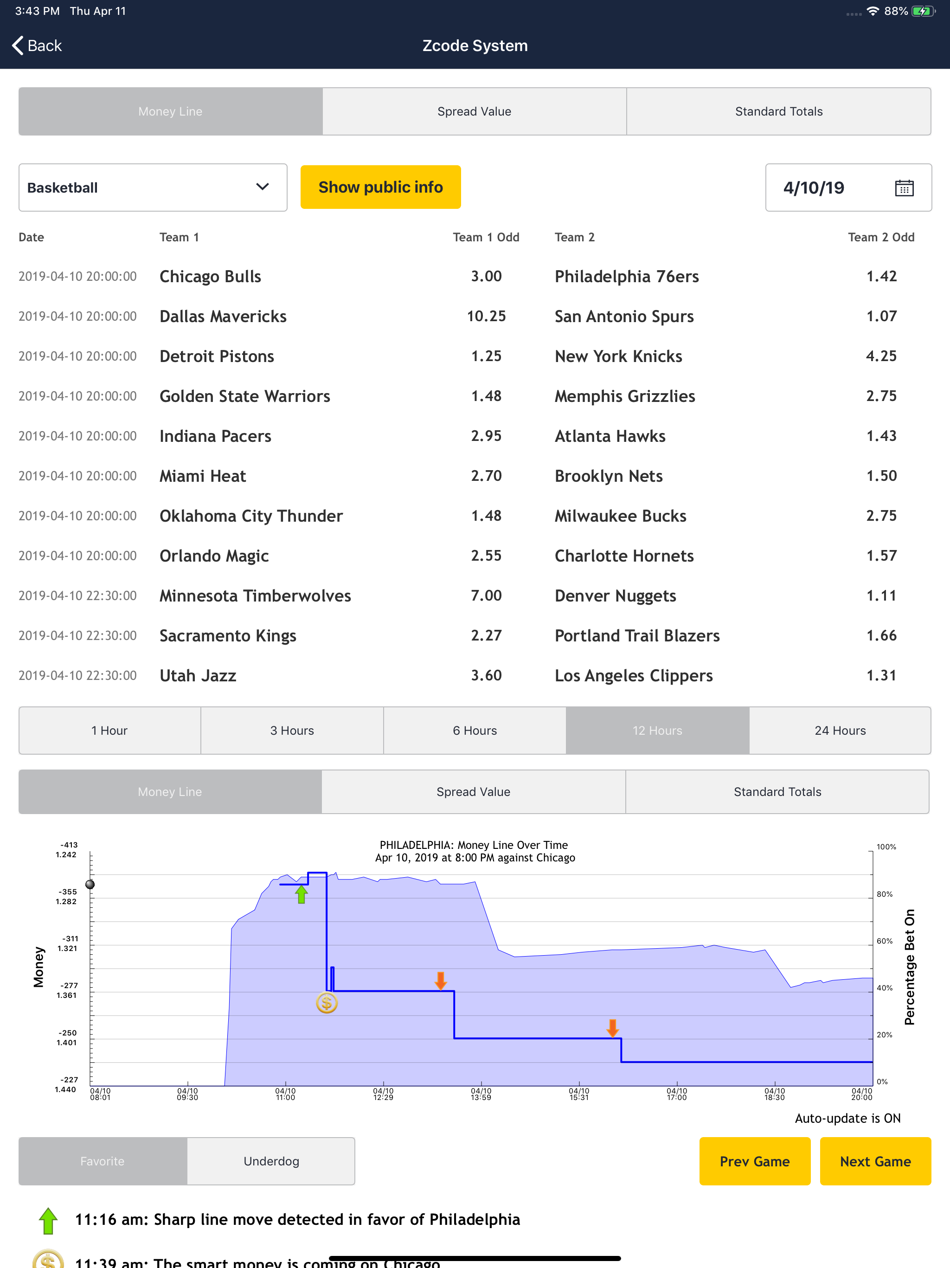950x1268 pixels.
Task: Select the Chicago Bulls team name
Action: pyautogui.click(x=210, y=276)
